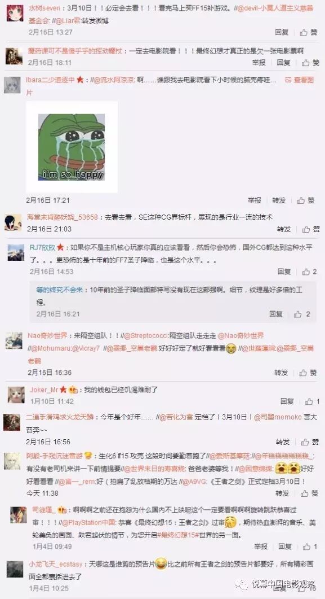This screenshot has width=325, height=599.
Task: Like Joker_Mr comment showing 1 like
Action: tap(309, 401)
